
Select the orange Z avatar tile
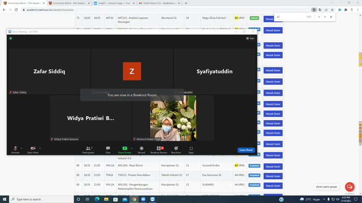coord(132,71)
